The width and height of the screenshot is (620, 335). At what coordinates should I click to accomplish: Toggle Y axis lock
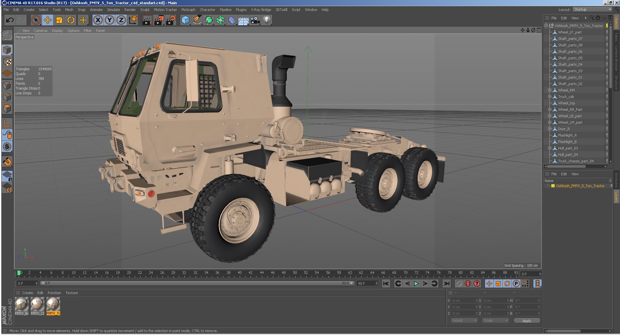[110, 20]
